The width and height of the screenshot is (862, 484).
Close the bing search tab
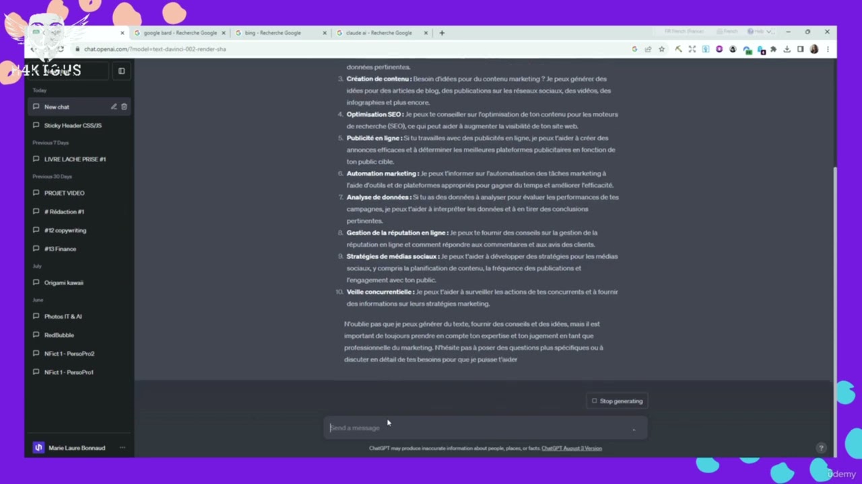tap(325, 32)
